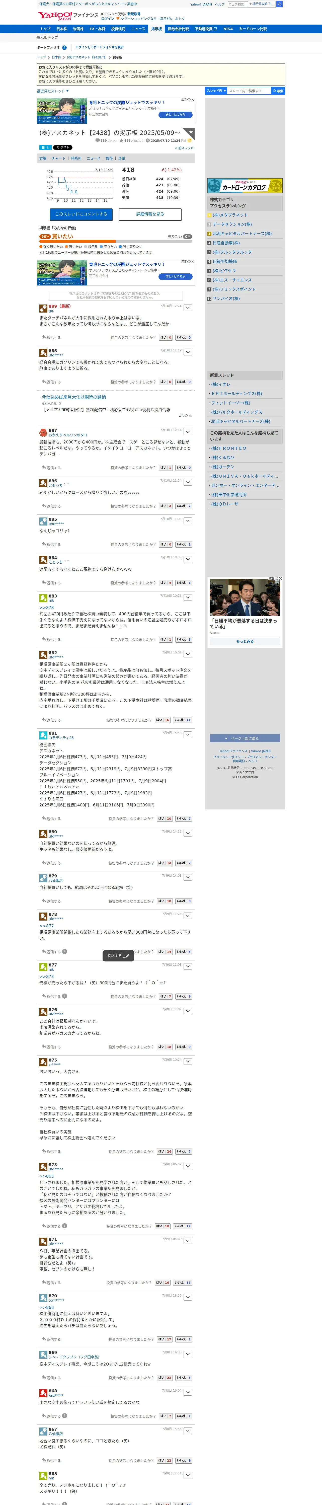Click the reply arrow on post 888
This screenshot has height=1505, width=322.
pos(44,382)
